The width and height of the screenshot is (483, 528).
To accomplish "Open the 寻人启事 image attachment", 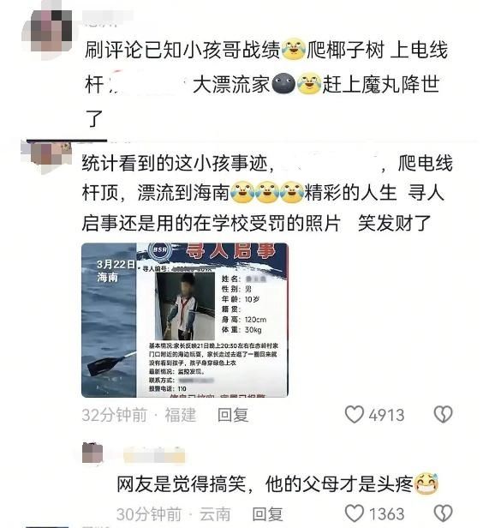I will pyautogui.click(x=185, y=320).
